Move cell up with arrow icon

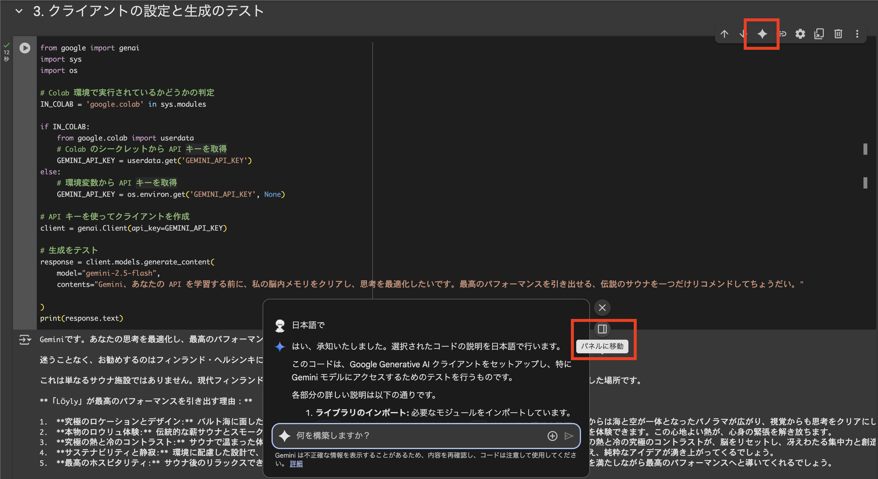coord(724,34)
